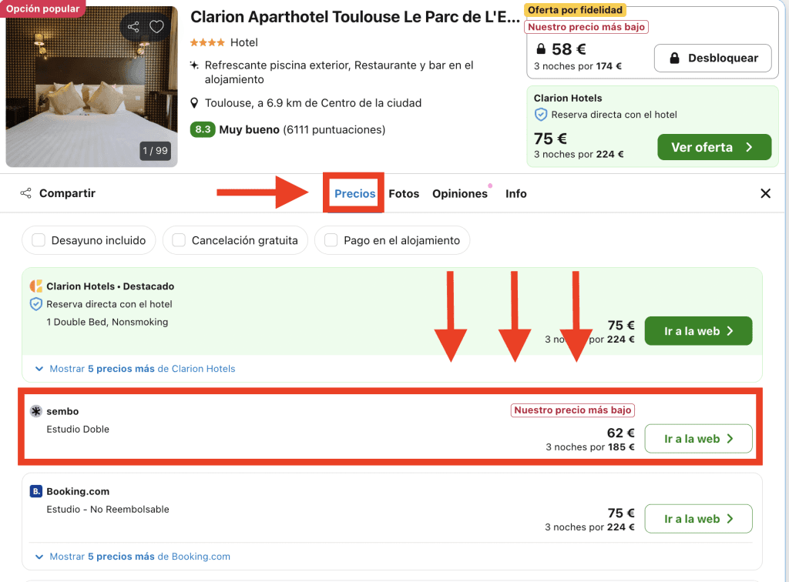Click the green 8.3 rating badge
This screenshot has height=582, width=789.
(203, 129)
